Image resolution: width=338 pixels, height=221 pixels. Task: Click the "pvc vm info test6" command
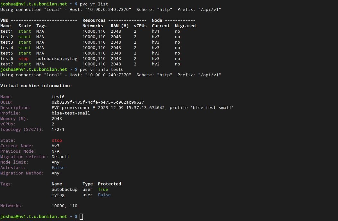pyautogui.click(x=101, y=69)
